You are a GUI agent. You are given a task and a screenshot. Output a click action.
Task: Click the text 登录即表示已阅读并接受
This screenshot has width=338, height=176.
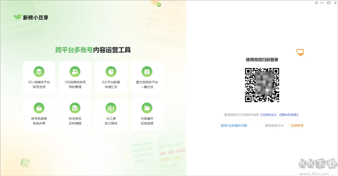click(x=242, y=115)
